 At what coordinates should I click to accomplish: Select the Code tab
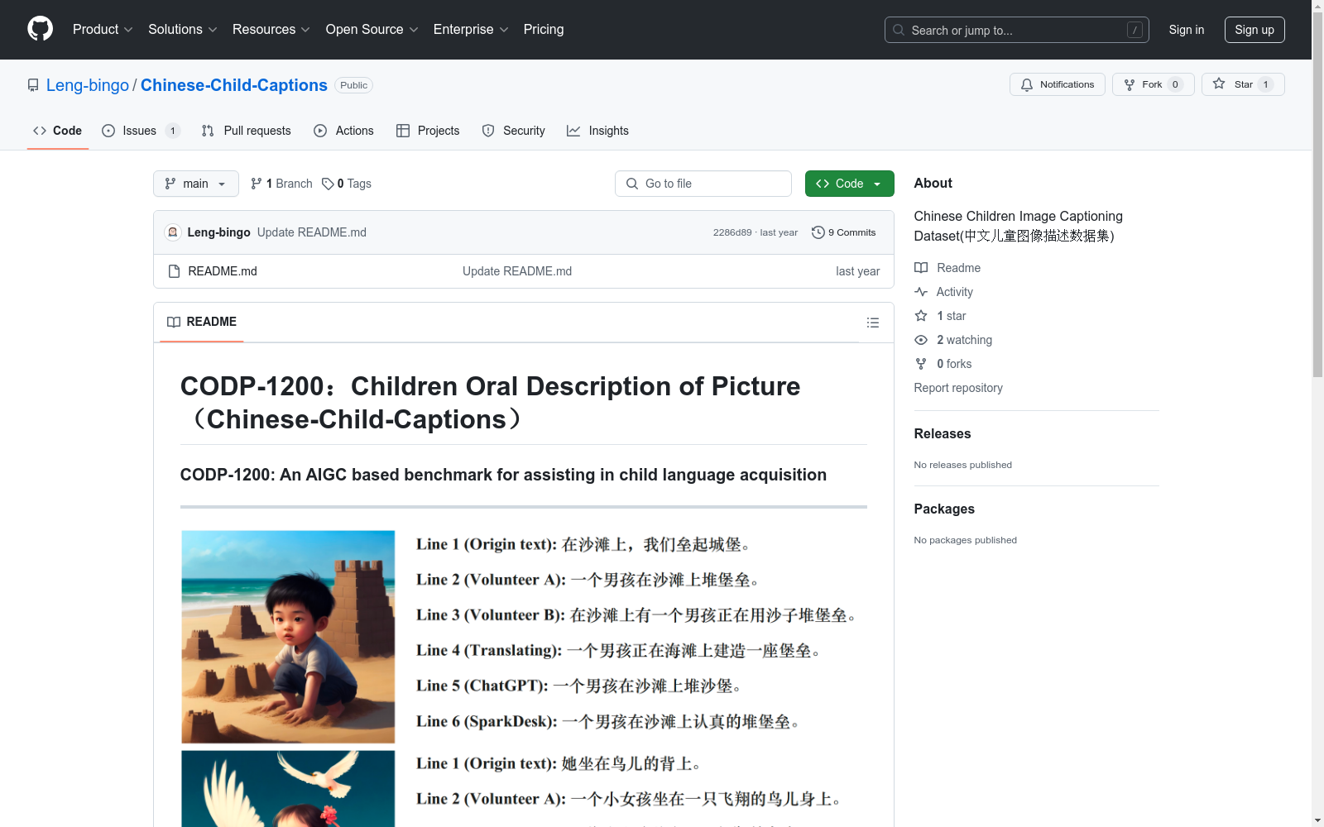tap(57, 131)
